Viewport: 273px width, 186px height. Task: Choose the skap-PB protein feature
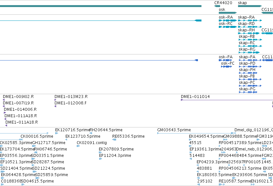[x=250, y=79]
